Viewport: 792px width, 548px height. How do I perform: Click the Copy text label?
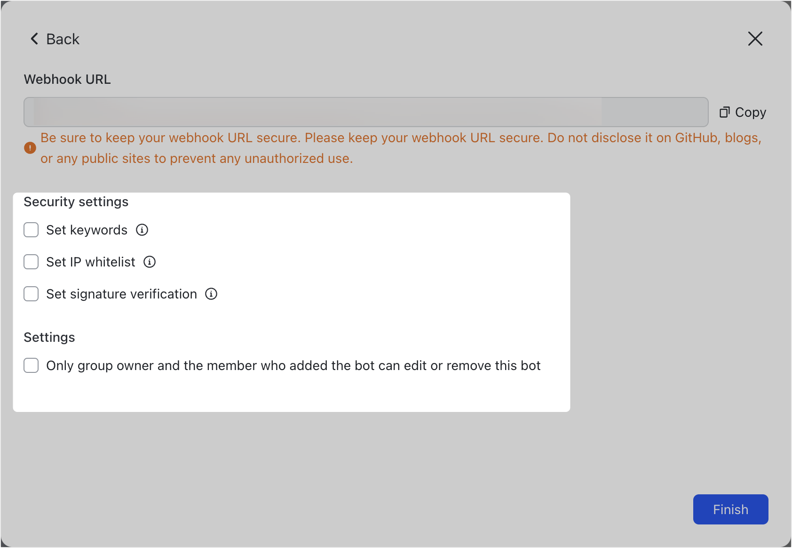750,112
